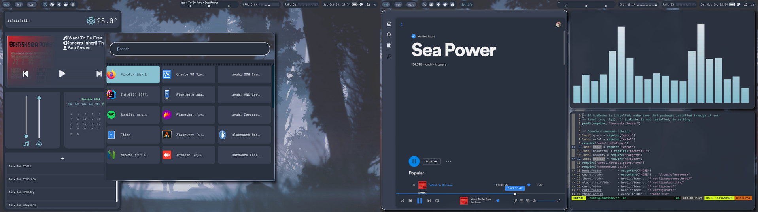Switch keyboard layout 'us' in 19:34 bar
Image resolution: width=758 pixels, height=212 pixels.
375,4
